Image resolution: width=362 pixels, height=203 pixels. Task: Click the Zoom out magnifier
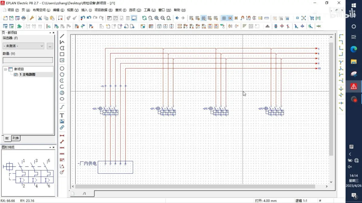(x=163, y=18)
